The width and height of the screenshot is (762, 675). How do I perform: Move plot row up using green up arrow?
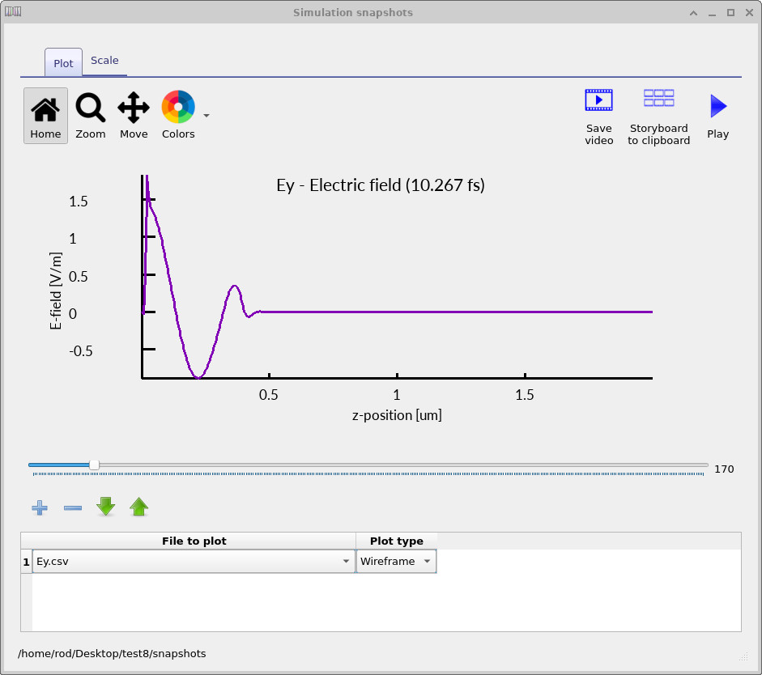(138, 507)
